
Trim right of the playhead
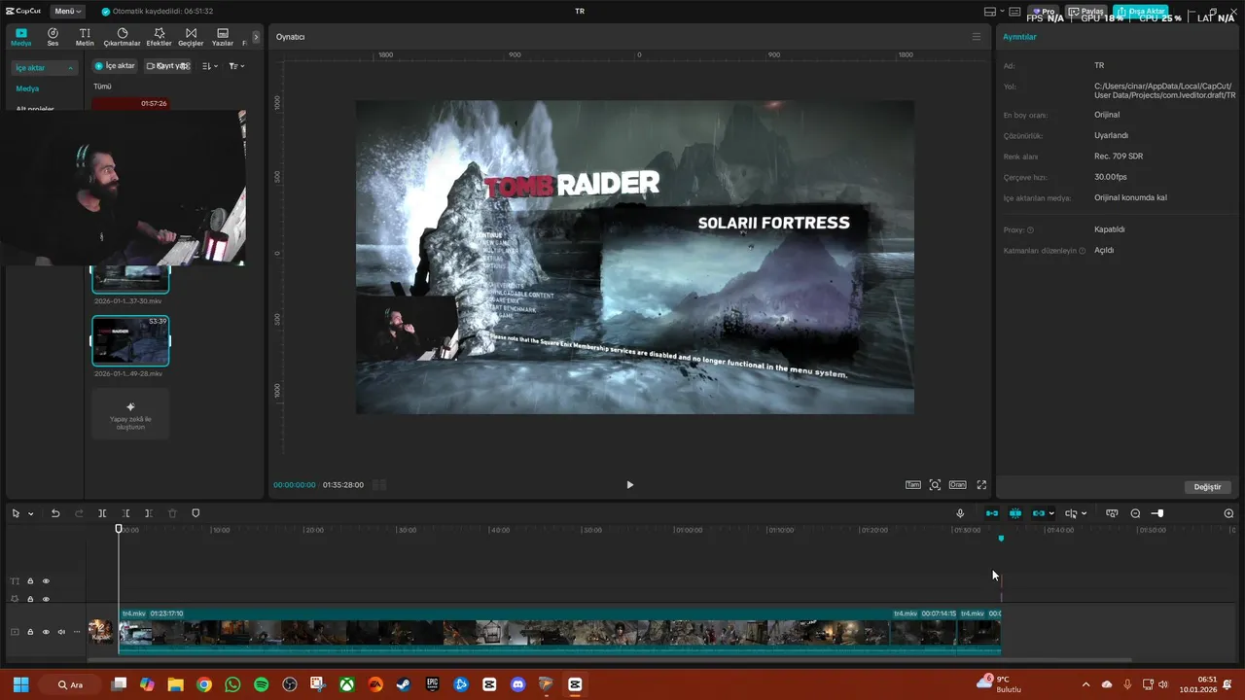pos(149,513)
